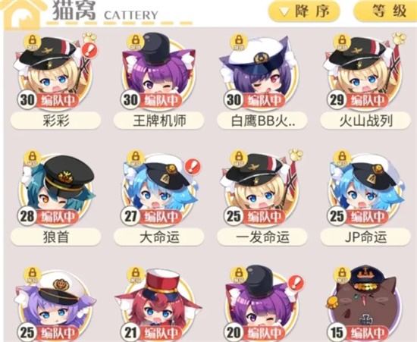Click the red alert badge on 彩彩
Viewport: 417px width, 342px height.
[89, 50]
